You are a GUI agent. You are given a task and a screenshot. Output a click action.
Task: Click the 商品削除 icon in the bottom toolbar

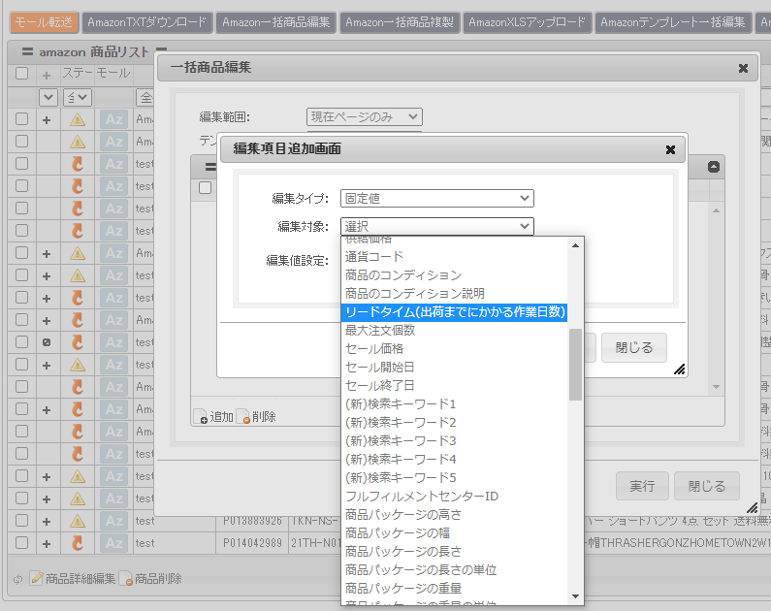tap(126, 579)
